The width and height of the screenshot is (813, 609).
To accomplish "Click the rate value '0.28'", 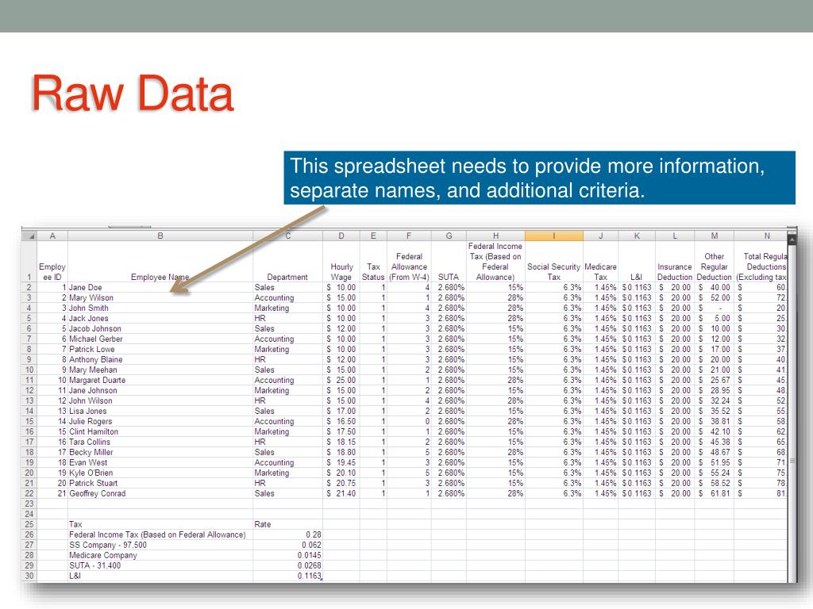I will point(287,535).
